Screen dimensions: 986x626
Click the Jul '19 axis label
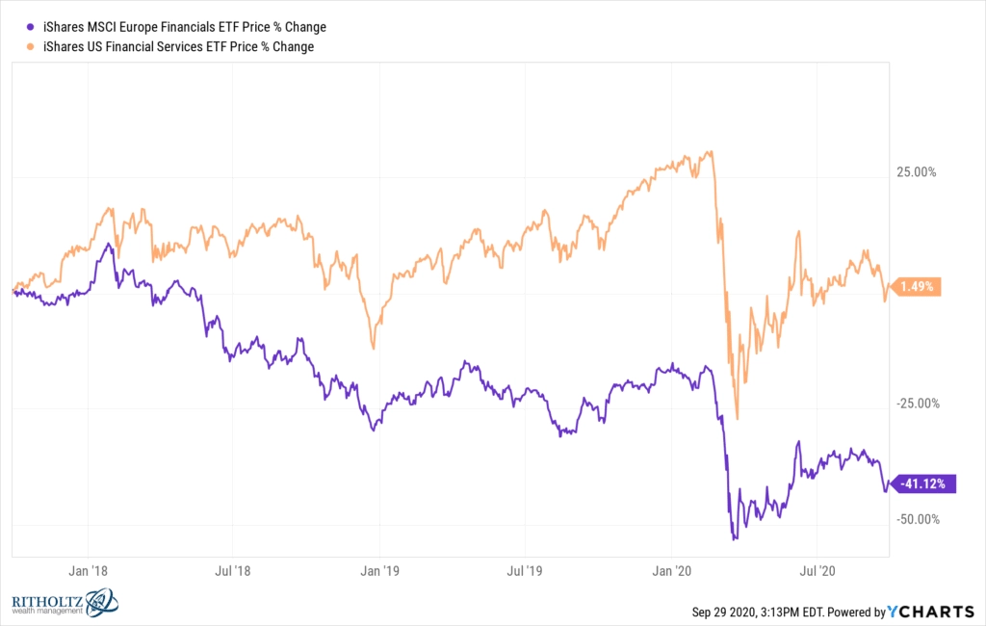[x=525, y=571]
